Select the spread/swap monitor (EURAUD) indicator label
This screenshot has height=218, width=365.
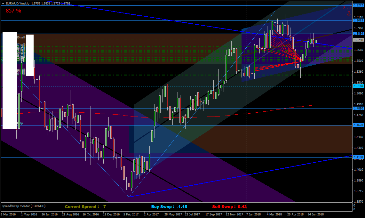click(x=24, y=206)
